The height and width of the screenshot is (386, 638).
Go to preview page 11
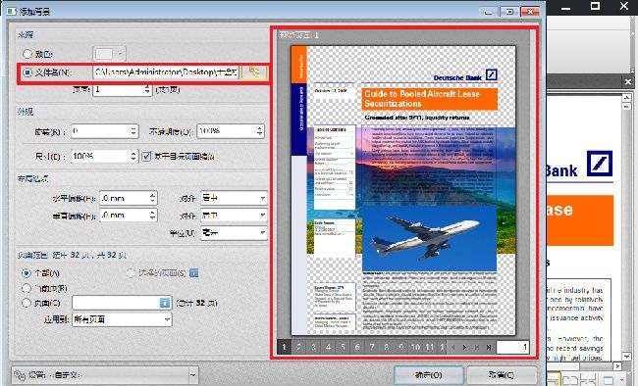tap(430, 347)
